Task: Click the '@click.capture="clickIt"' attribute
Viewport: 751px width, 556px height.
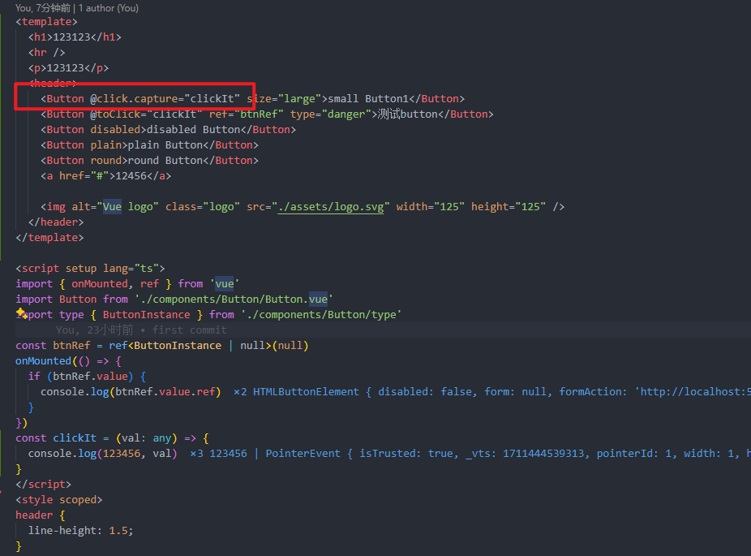Action: tap(165, 99)
